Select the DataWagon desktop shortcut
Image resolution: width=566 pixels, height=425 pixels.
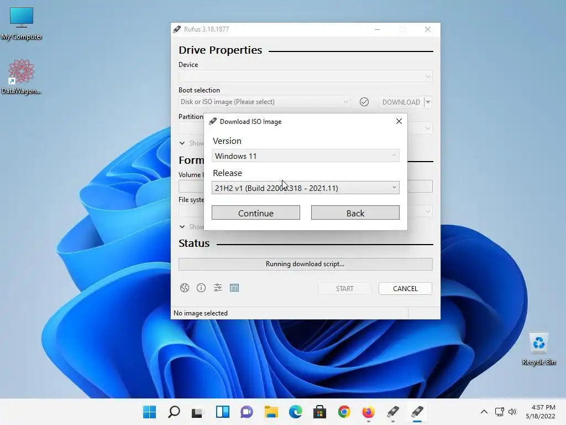coord(22,76)
